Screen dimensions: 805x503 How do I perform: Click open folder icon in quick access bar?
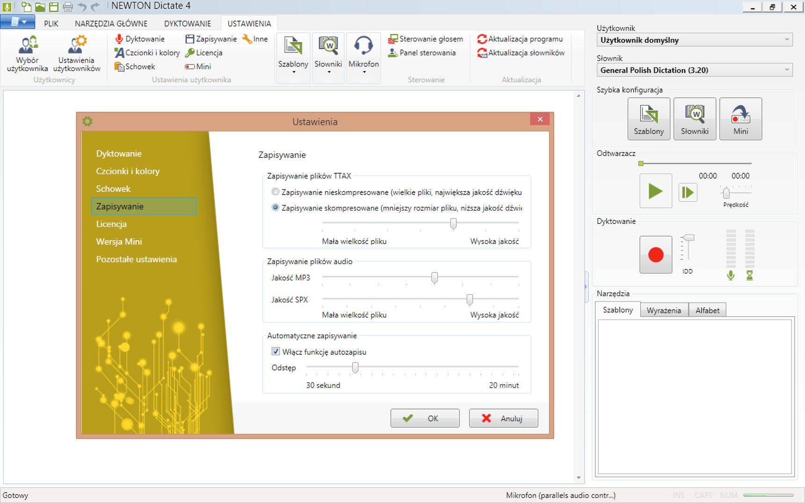point(40,7)
